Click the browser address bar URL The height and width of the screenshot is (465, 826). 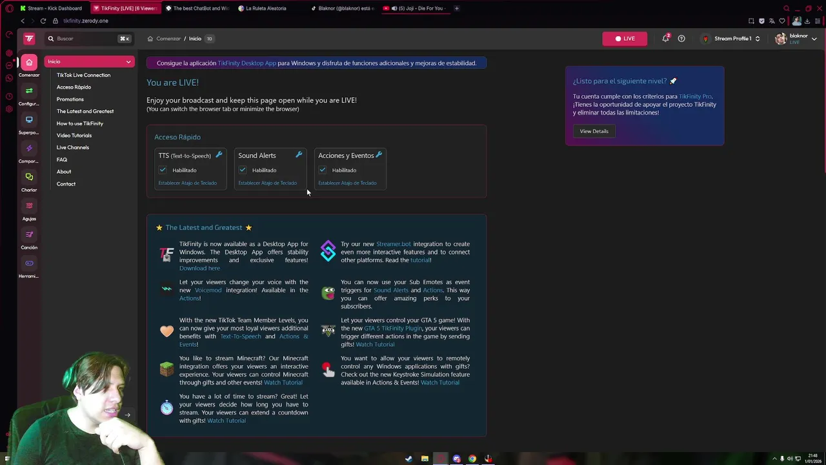tap(86, 21)
